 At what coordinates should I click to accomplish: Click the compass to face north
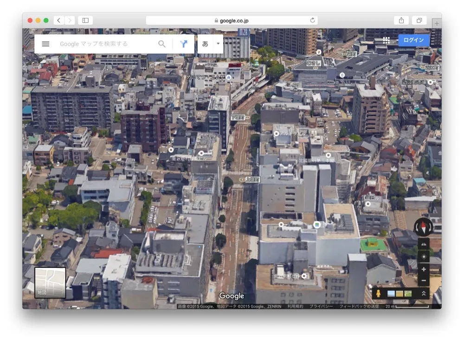tap(423, 227)
